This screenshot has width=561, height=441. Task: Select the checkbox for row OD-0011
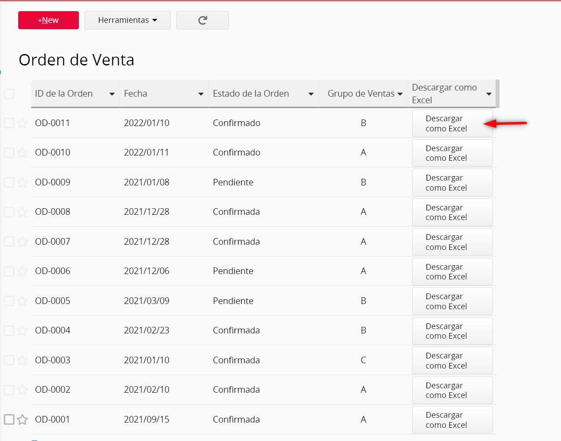point(9,123)
